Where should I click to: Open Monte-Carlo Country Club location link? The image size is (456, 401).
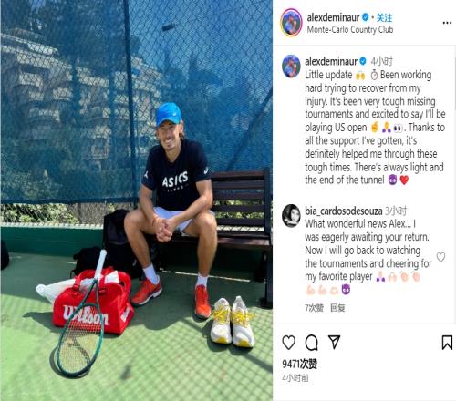(x=350, y=30)
